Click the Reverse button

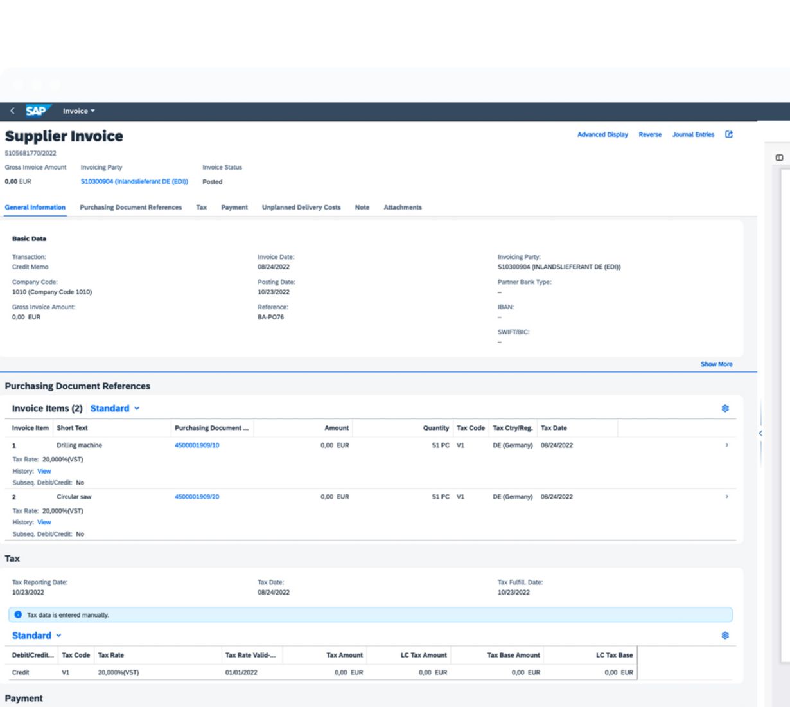[x=649, y=135]
